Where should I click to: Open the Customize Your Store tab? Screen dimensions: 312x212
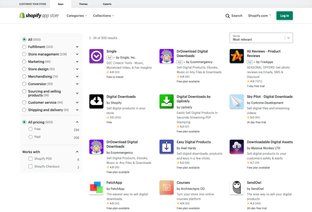tap(33, 4)
